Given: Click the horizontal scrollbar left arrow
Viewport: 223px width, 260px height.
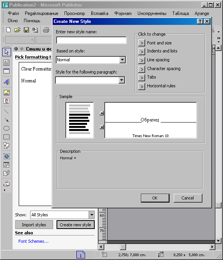Looking at the screenshot, I should [101, 247].
